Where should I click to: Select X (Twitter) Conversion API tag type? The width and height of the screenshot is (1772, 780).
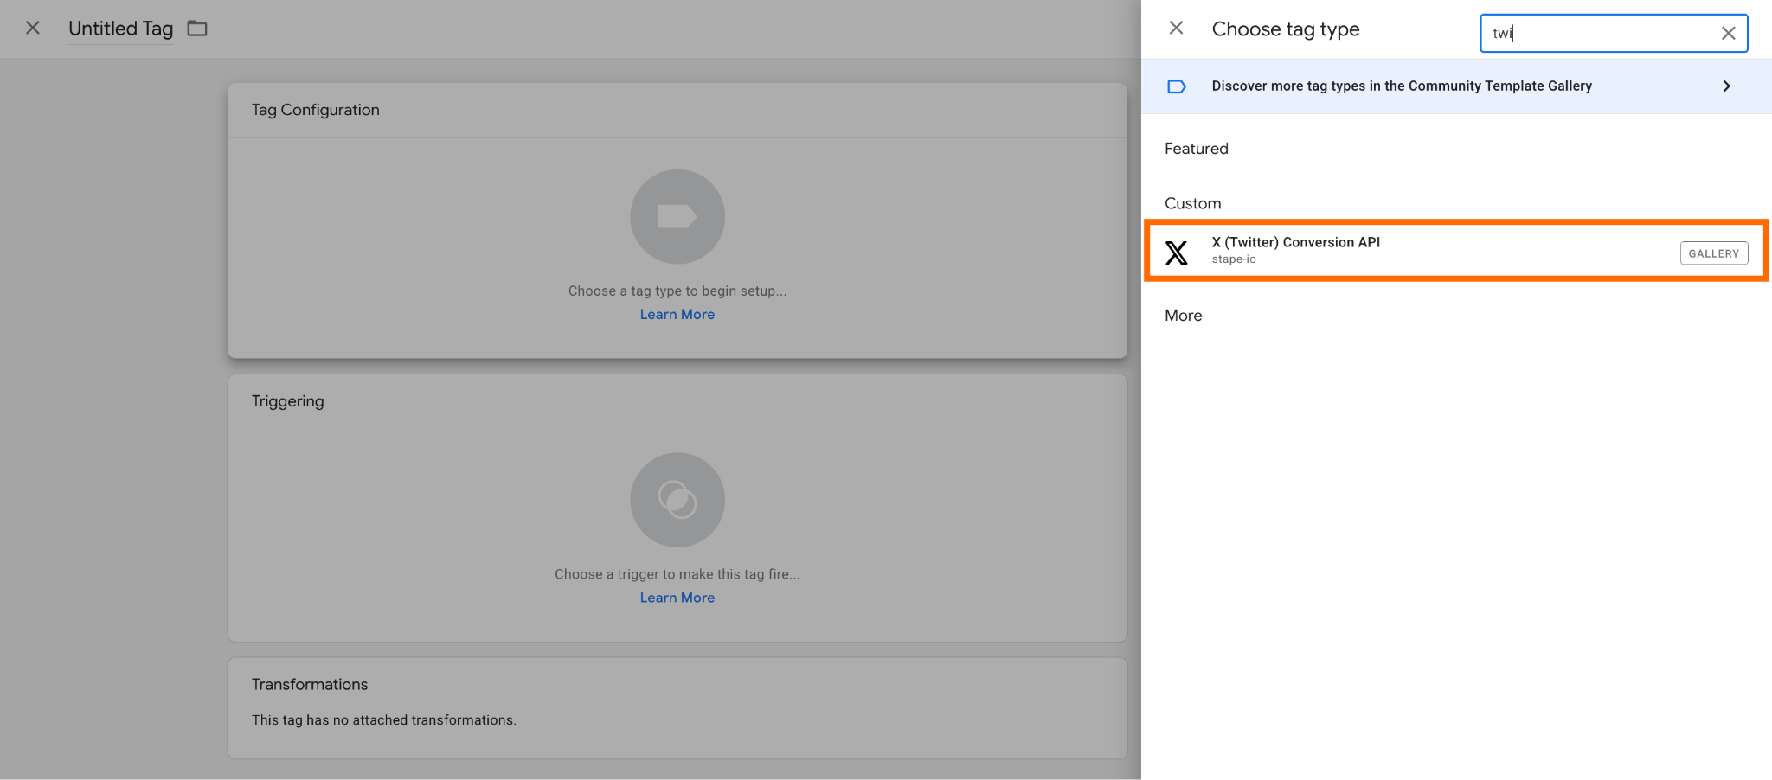(x=1456, y=250)
